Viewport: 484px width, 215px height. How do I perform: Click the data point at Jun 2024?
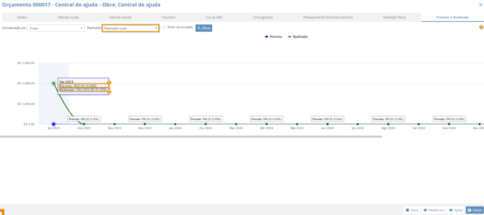[328, 124]
